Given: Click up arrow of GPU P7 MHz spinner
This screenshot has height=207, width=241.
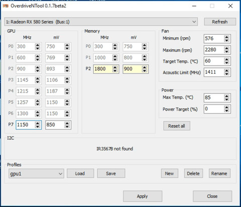Looking at the screenshot, I should coord(38,123).
